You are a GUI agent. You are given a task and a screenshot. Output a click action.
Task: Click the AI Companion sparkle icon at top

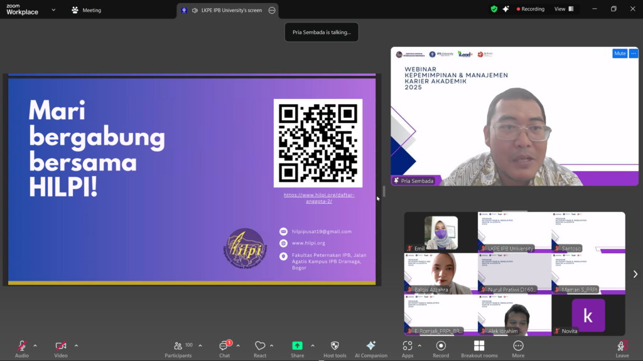(x=506, y=9)
